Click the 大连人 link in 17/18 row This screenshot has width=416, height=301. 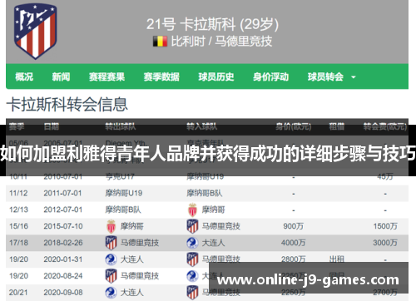point(213,243)
